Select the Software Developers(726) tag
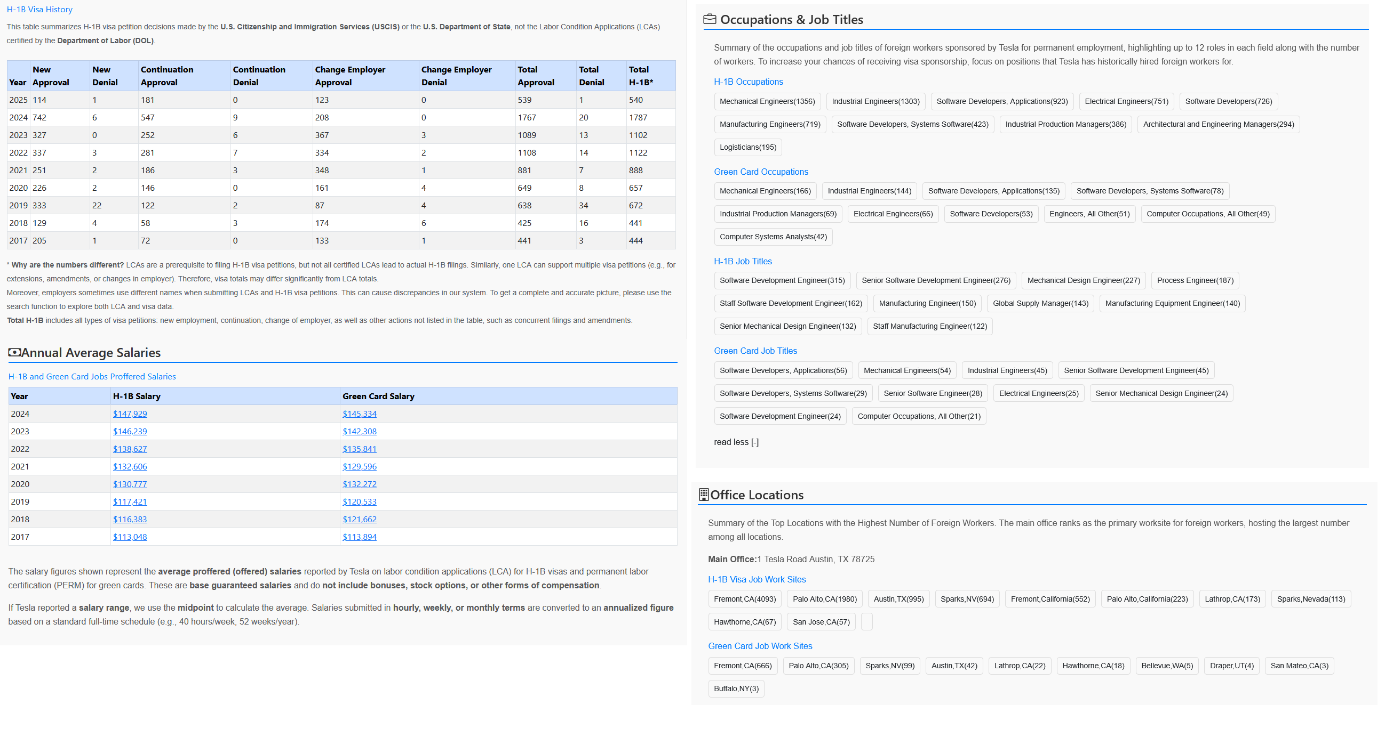 (x=1229, y=102)
